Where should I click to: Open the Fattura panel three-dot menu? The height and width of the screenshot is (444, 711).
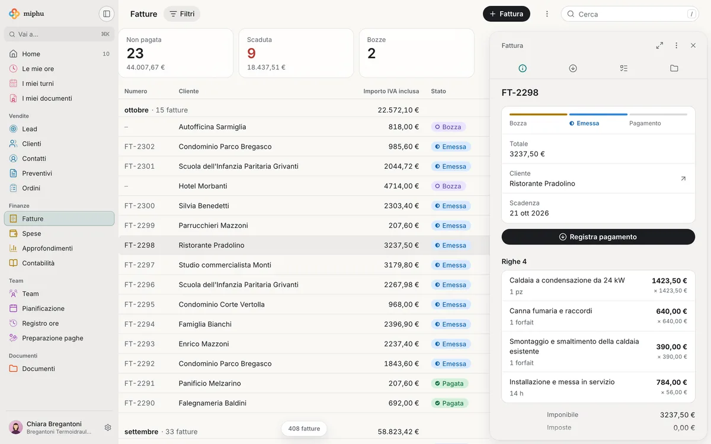point(677,46)
